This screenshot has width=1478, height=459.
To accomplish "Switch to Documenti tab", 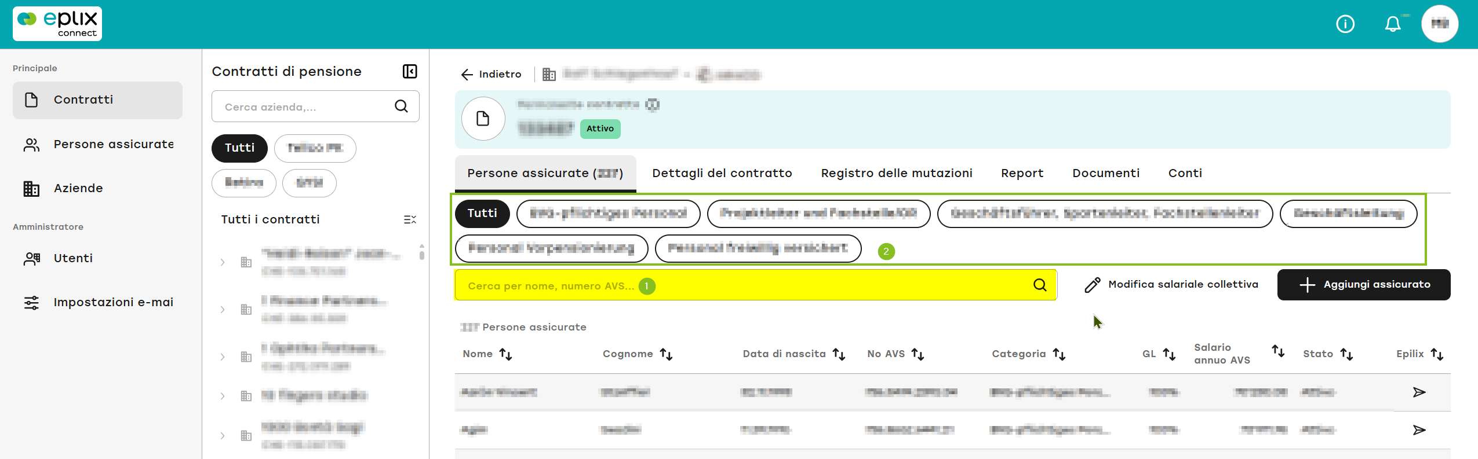I will click(1105, 173).
